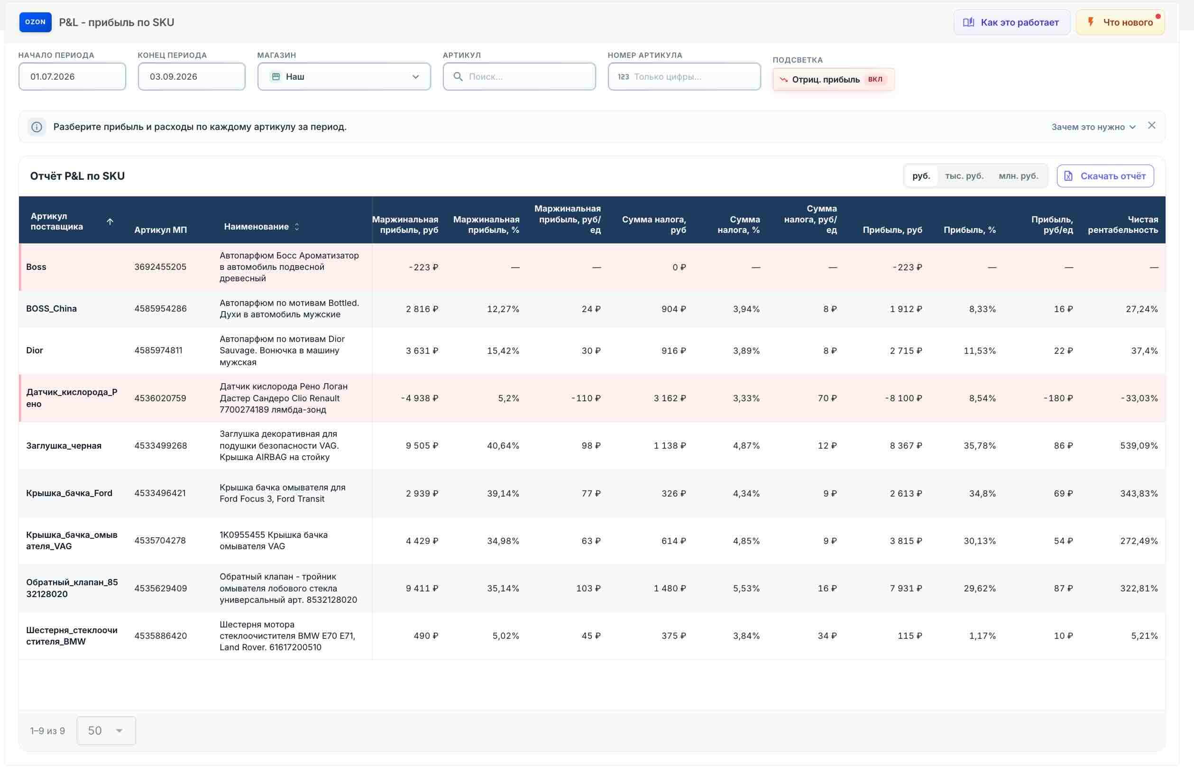Switch units to руб.
The height and width of the screenshot is (774, 1194).
(x=921, y=176)
